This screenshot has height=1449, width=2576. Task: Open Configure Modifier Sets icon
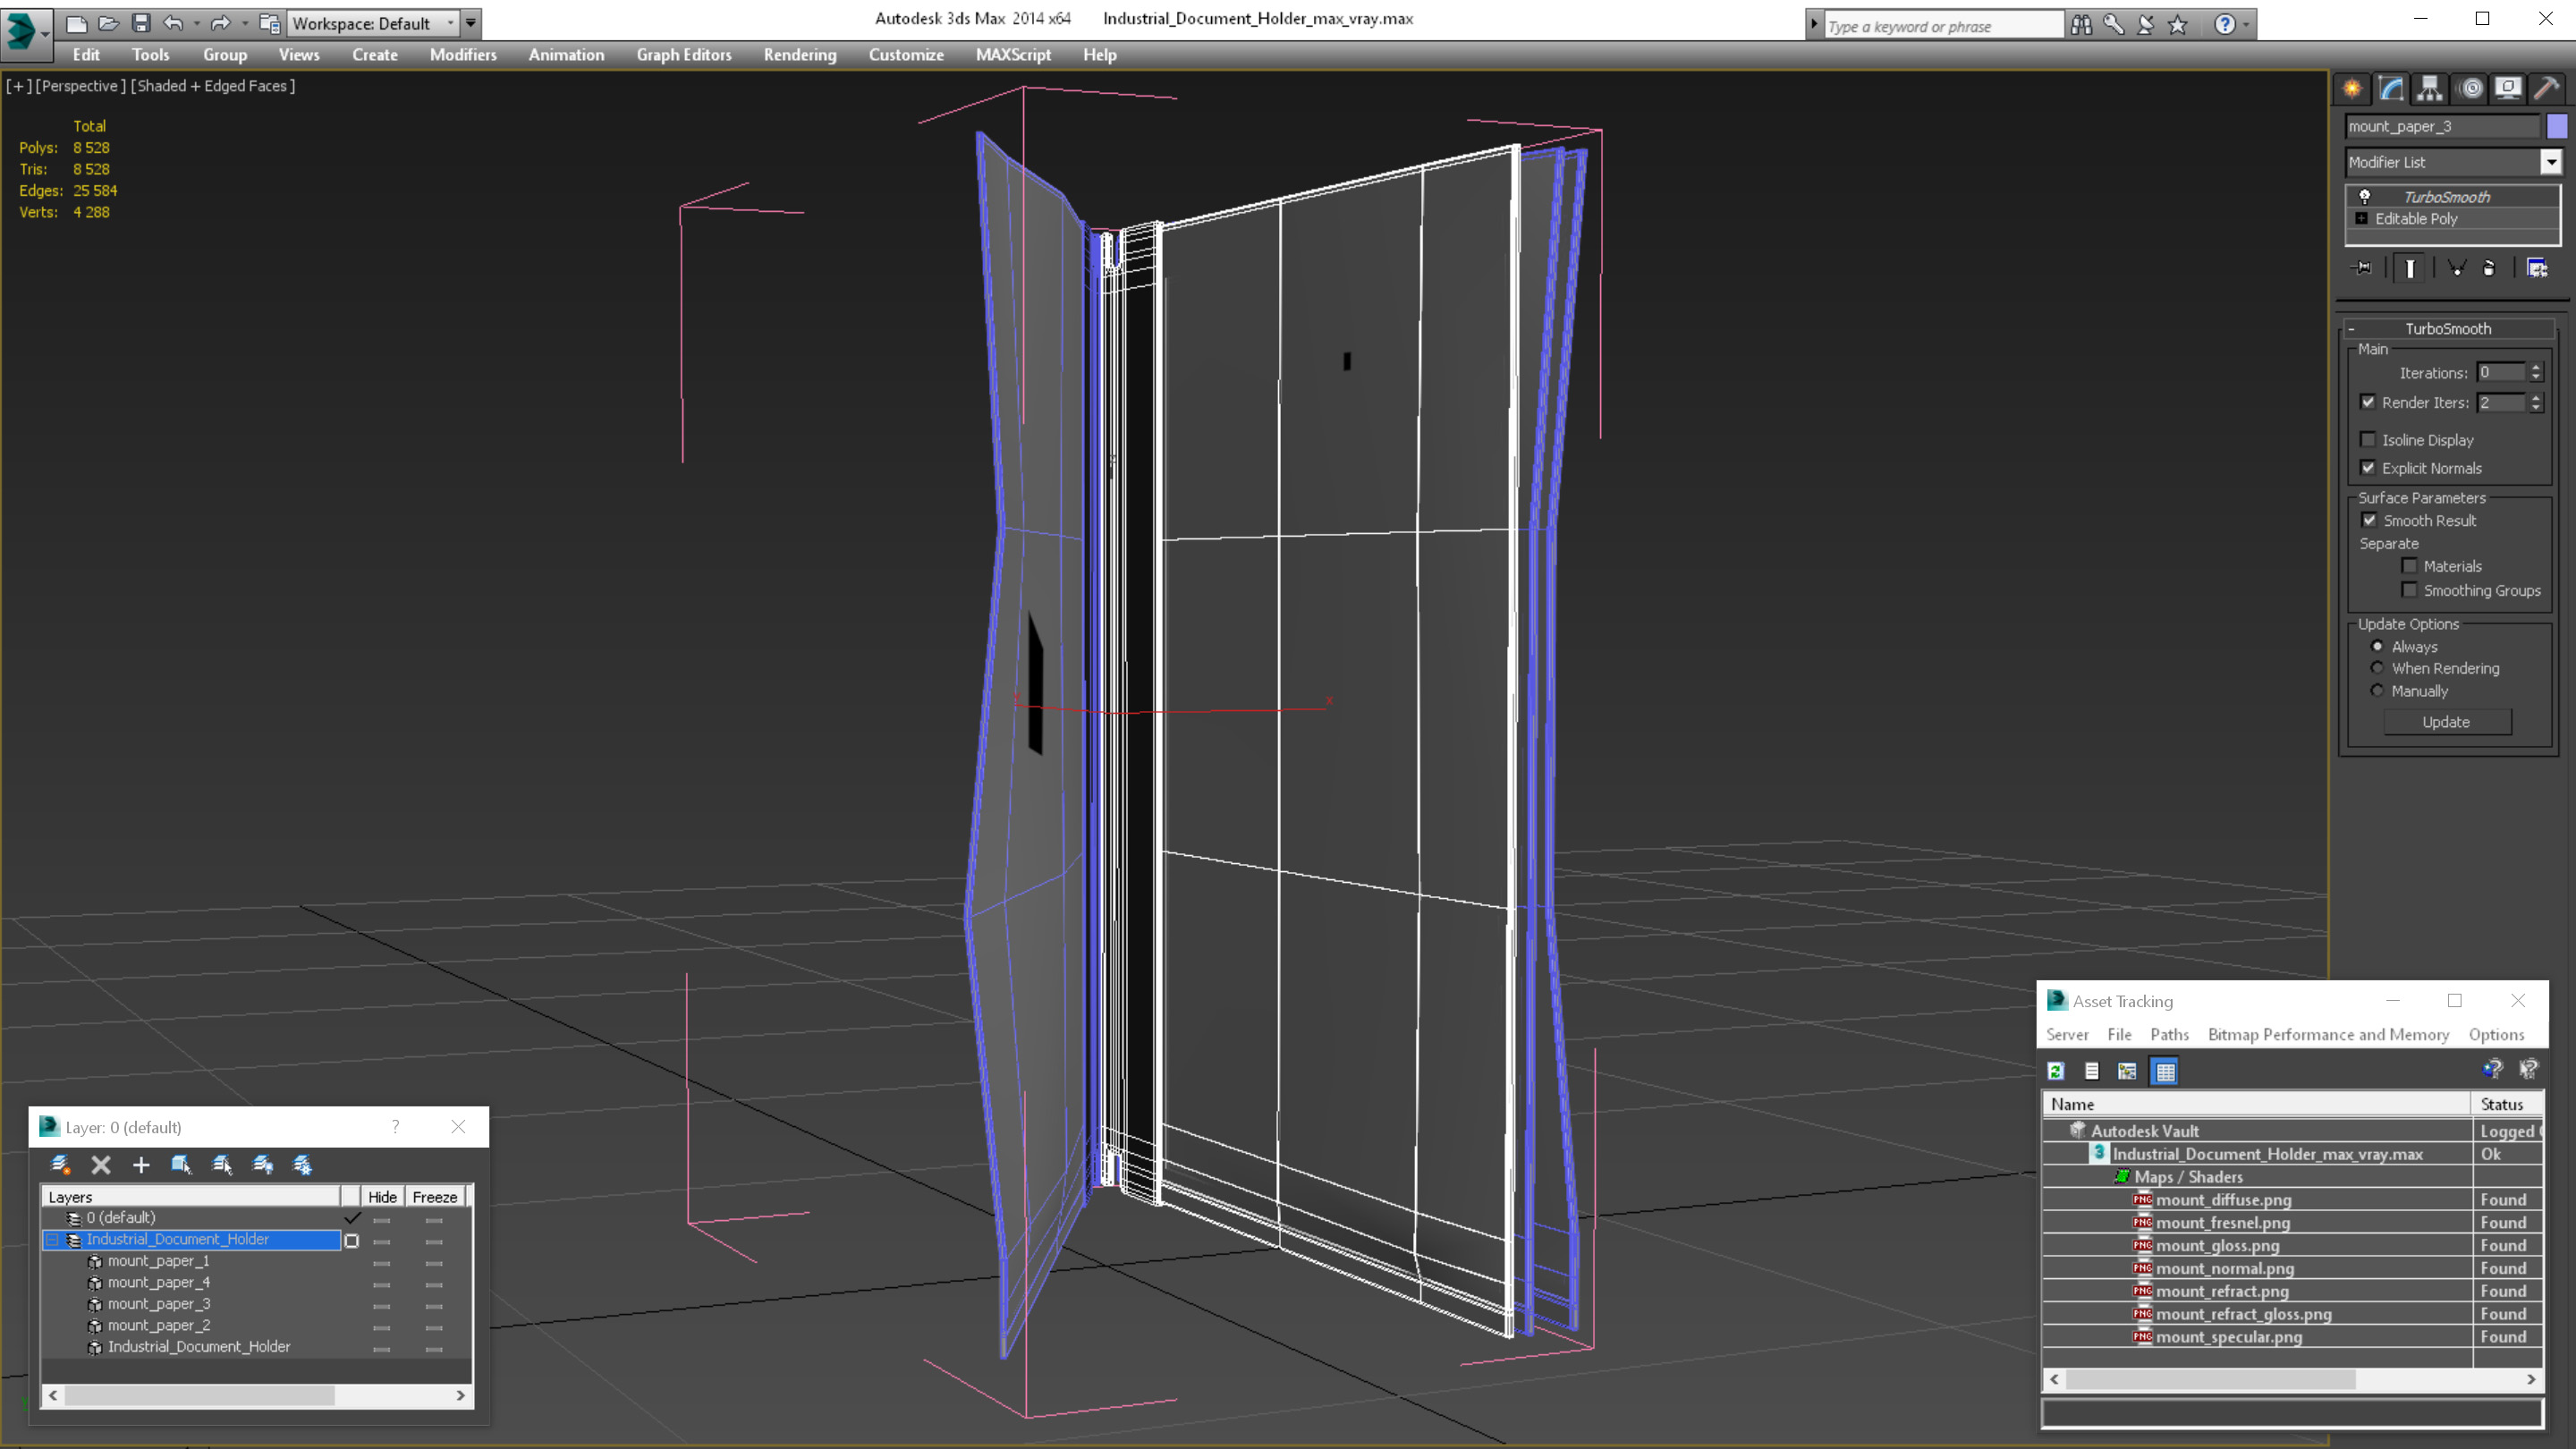click(2537, 268)
